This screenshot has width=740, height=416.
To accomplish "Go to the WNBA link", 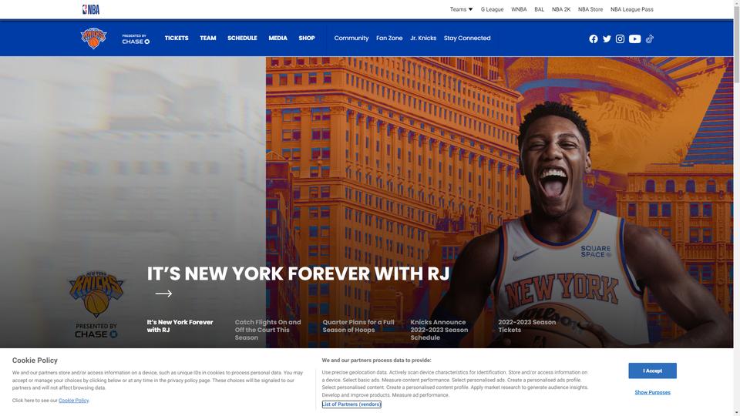I will click(519, 9).
